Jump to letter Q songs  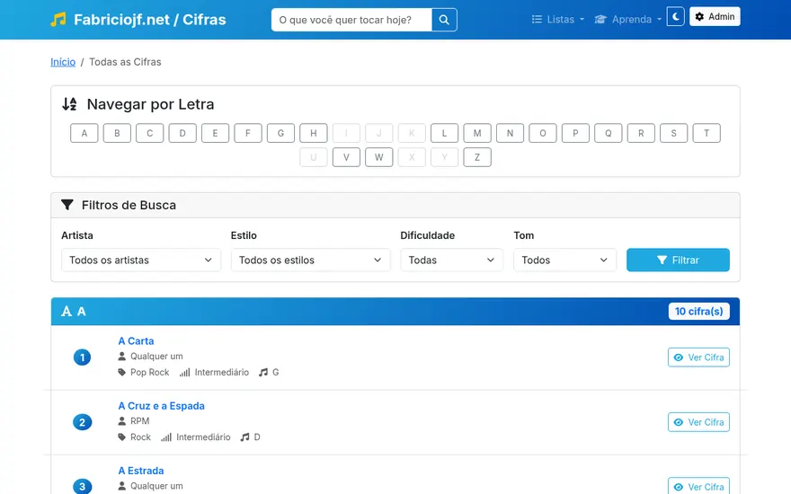coord(609,133)
